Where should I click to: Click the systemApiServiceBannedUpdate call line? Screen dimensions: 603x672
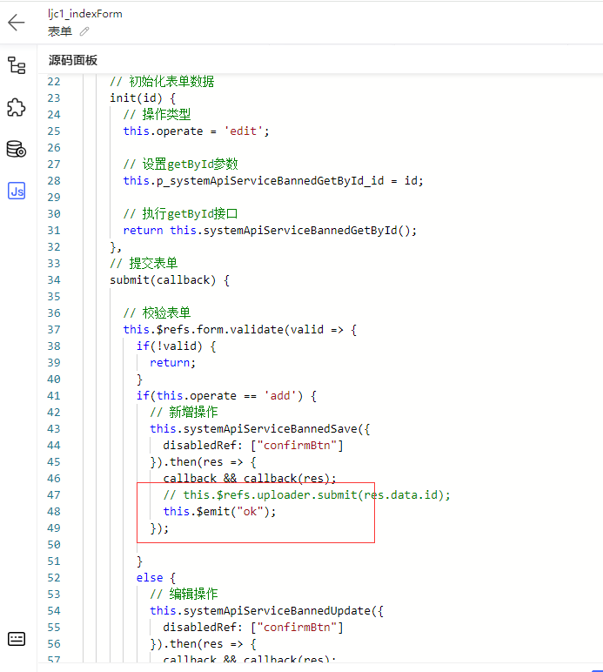point(266,611)
